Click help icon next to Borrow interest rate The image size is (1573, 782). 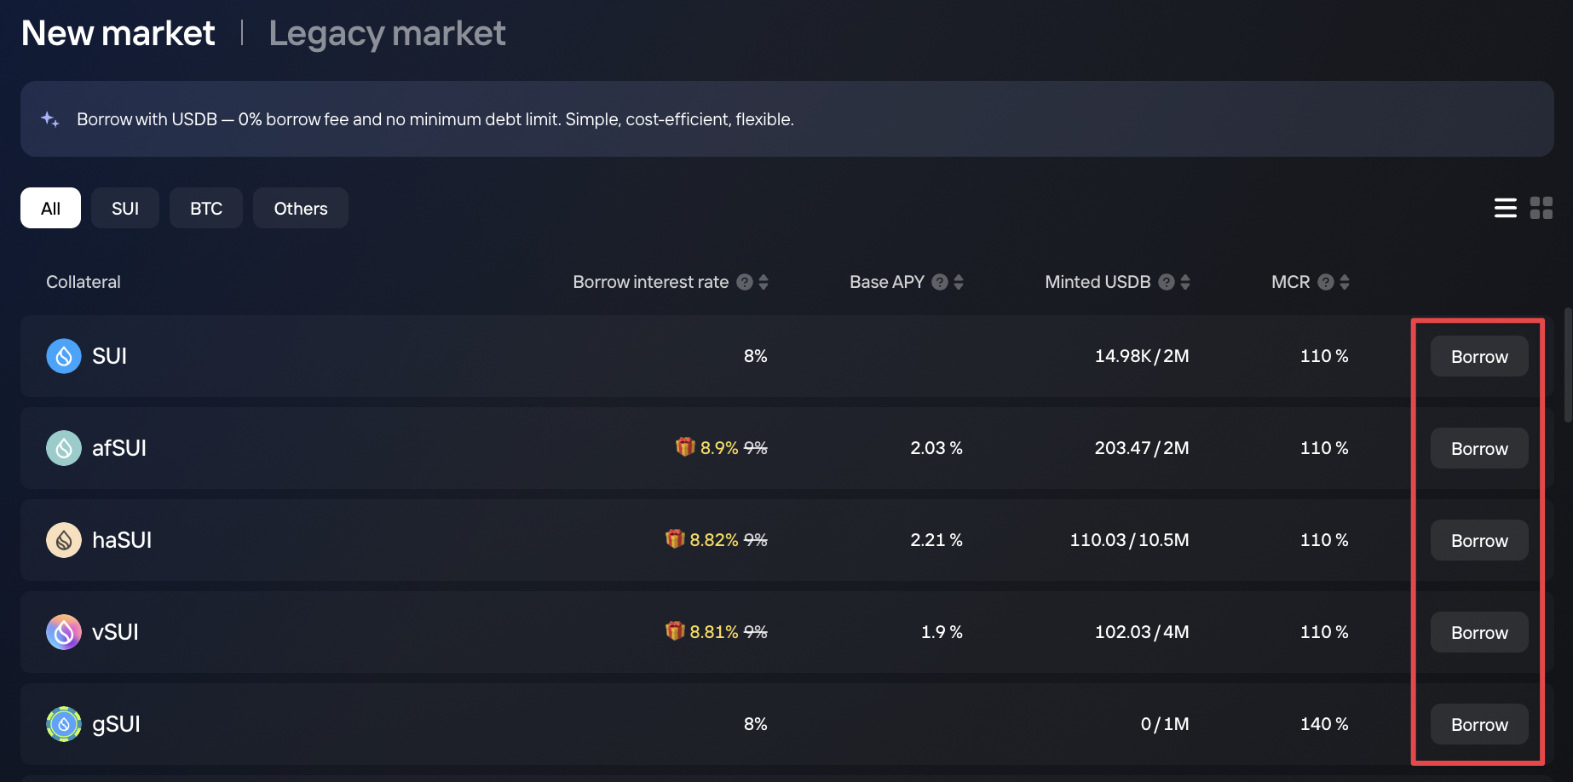(745, 282)
